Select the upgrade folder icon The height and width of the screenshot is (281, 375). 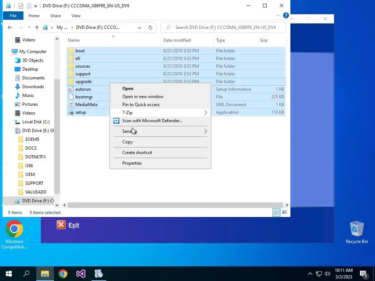(71, 82)
